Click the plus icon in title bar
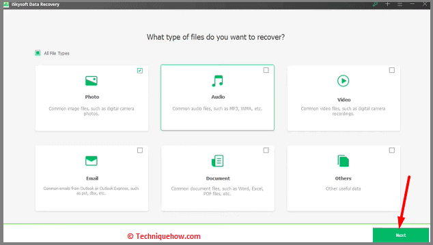 (387, 4)
